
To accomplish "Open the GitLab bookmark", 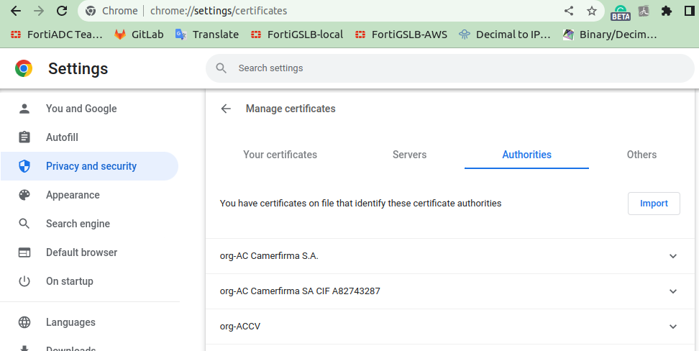I will click(x=140, y=35).
